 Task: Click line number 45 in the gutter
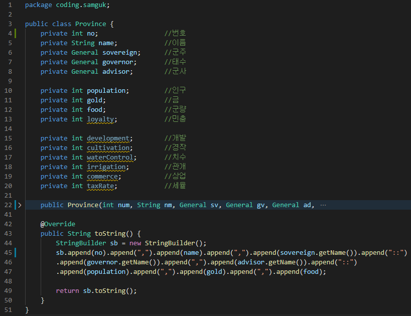pyautogui.click(x=8, y=253)
